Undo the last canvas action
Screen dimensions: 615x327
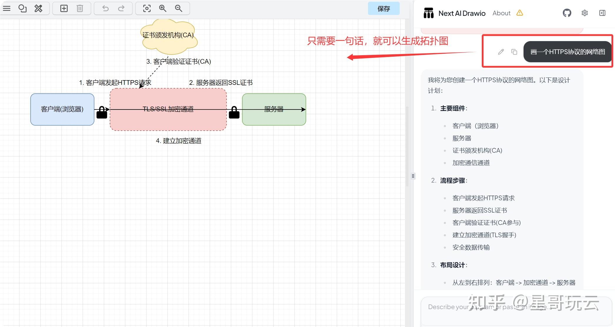pos(105,8)
